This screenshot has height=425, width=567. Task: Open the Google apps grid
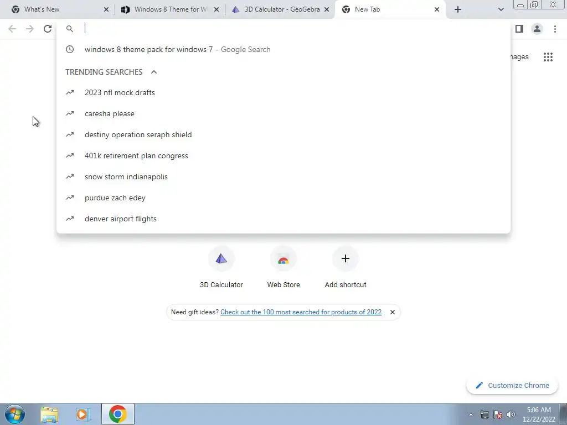[548, 57]
